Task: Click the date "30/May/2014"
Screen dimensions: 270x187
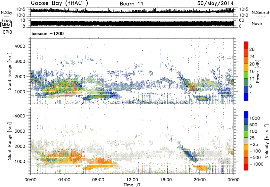Action: (x=215, y=3)
